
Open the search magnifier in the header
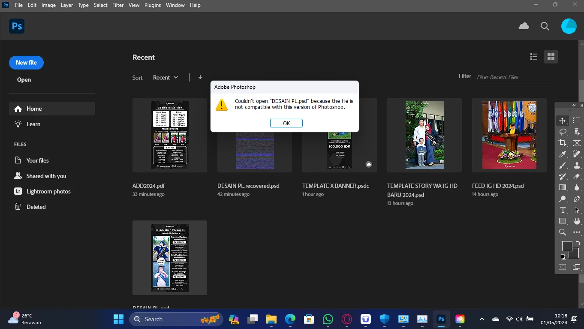(x=545, y=26)
